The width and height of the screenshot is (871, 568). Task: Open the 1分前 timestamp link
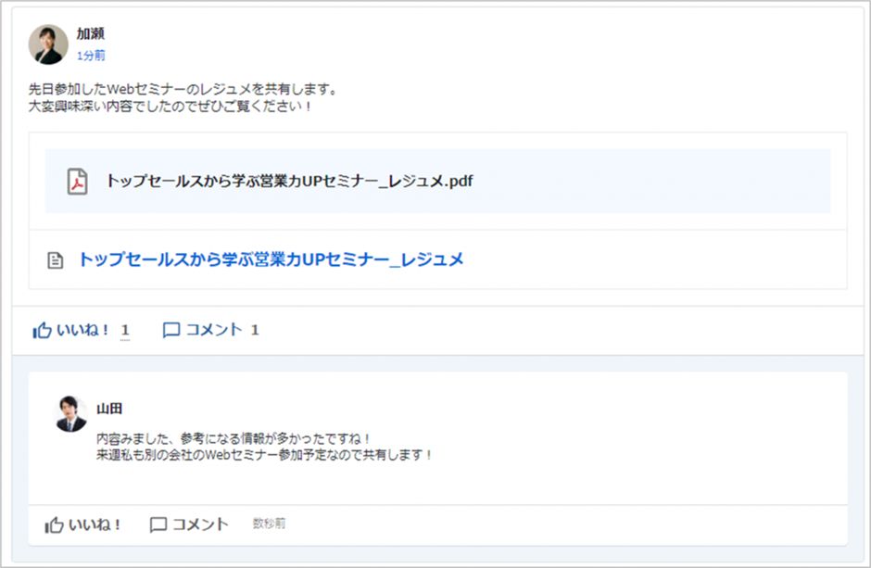pyautogui.click(x=91, y=56)
